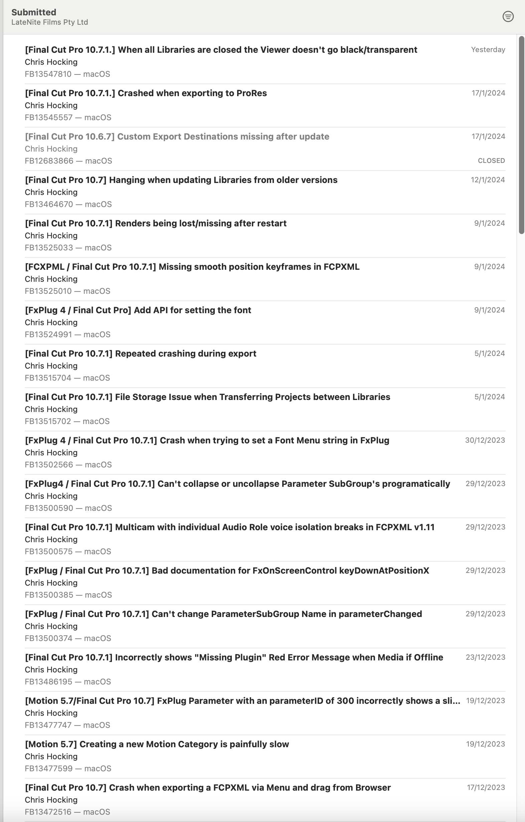
Task: Select the parameterID of 300 report
Action: click(x=242, y=700)
